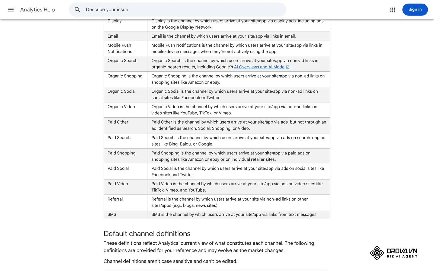Click the SMS row description text
The image size is (434, 271).
pos(234,215)
